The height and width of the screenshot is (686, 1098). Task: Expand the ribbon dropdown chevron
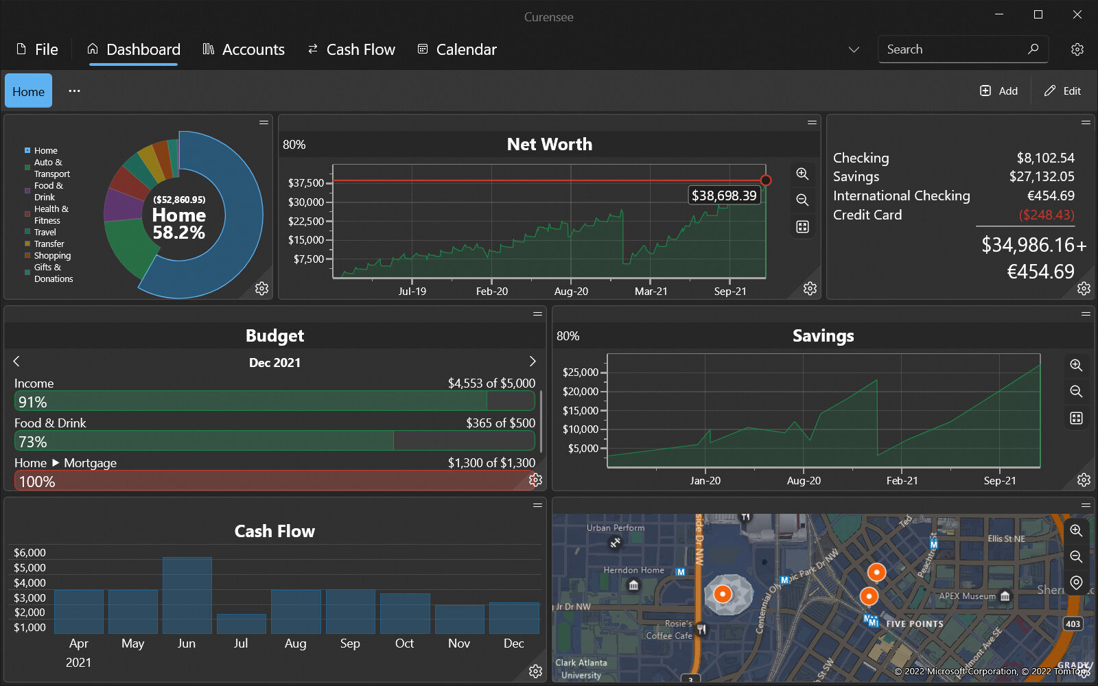coord(854,49)
